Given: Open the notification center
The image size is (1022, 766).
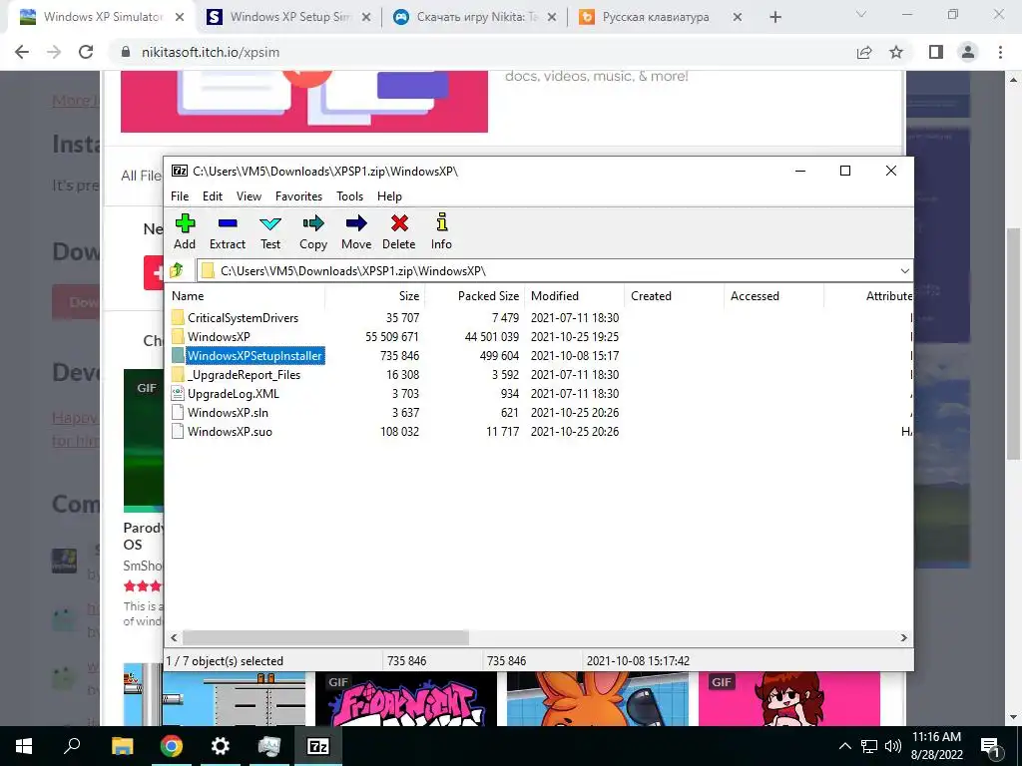Looking at the screenshot, I should (x=991, y=746).
